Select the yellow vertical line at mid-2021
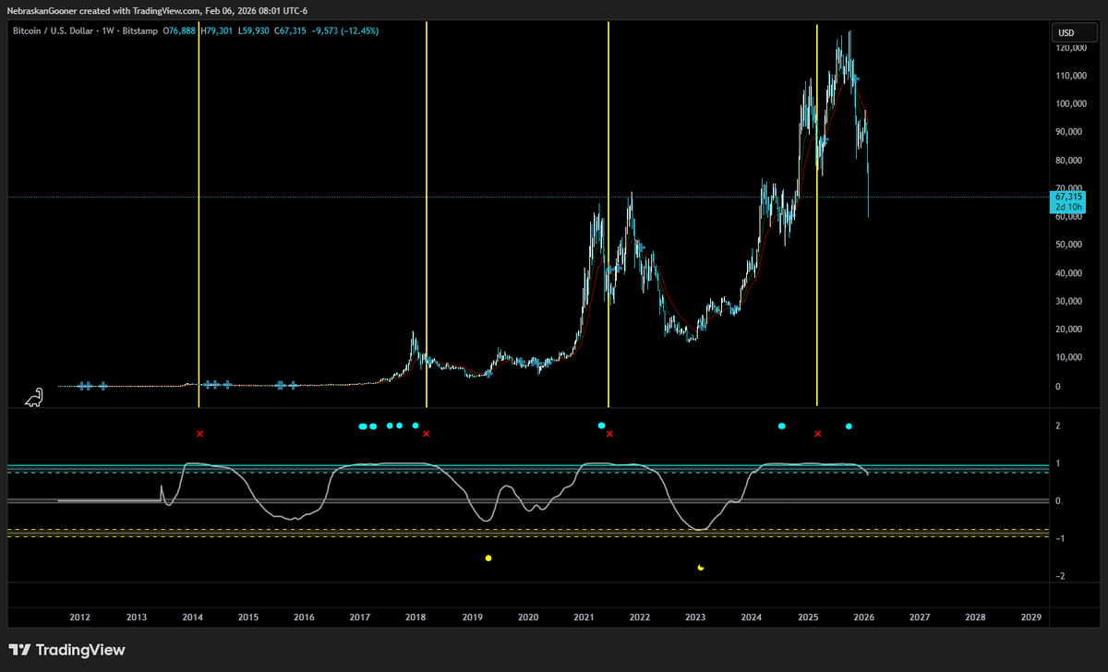Image resolution: width=1108 pixels, height=672 pixels. pos(608,214)
